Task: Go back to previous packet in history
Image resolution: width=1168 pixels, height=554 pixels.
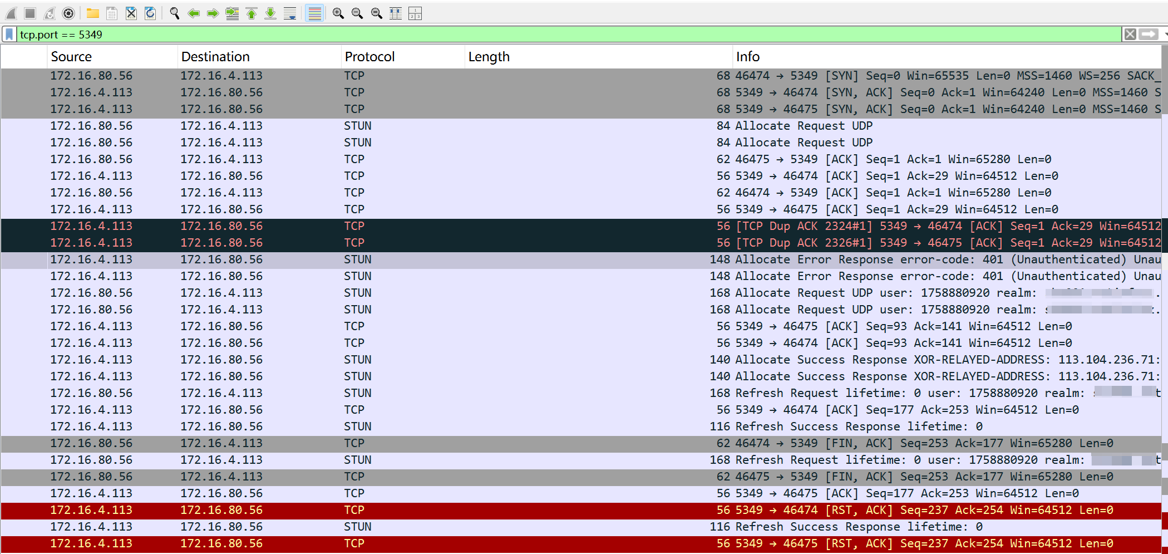Action: click(194, 13)
